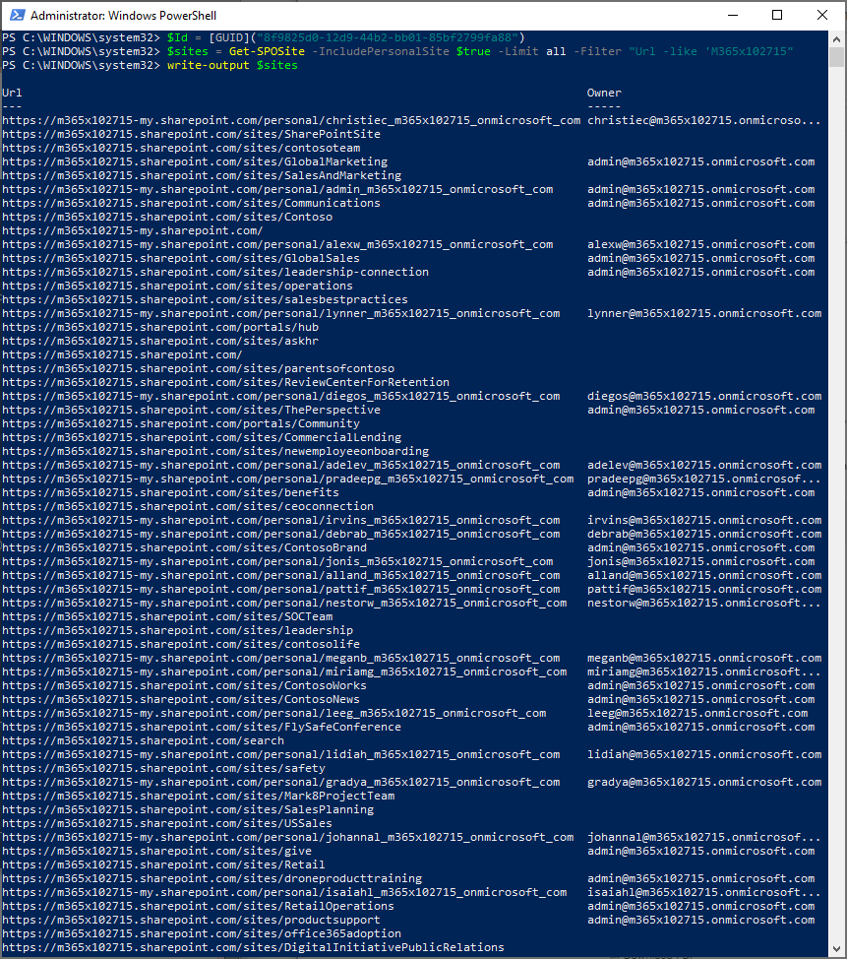
Task: Click owner lidiah@m365x102715.onmicrosoft.com
Action: click(x=704, y=755)
